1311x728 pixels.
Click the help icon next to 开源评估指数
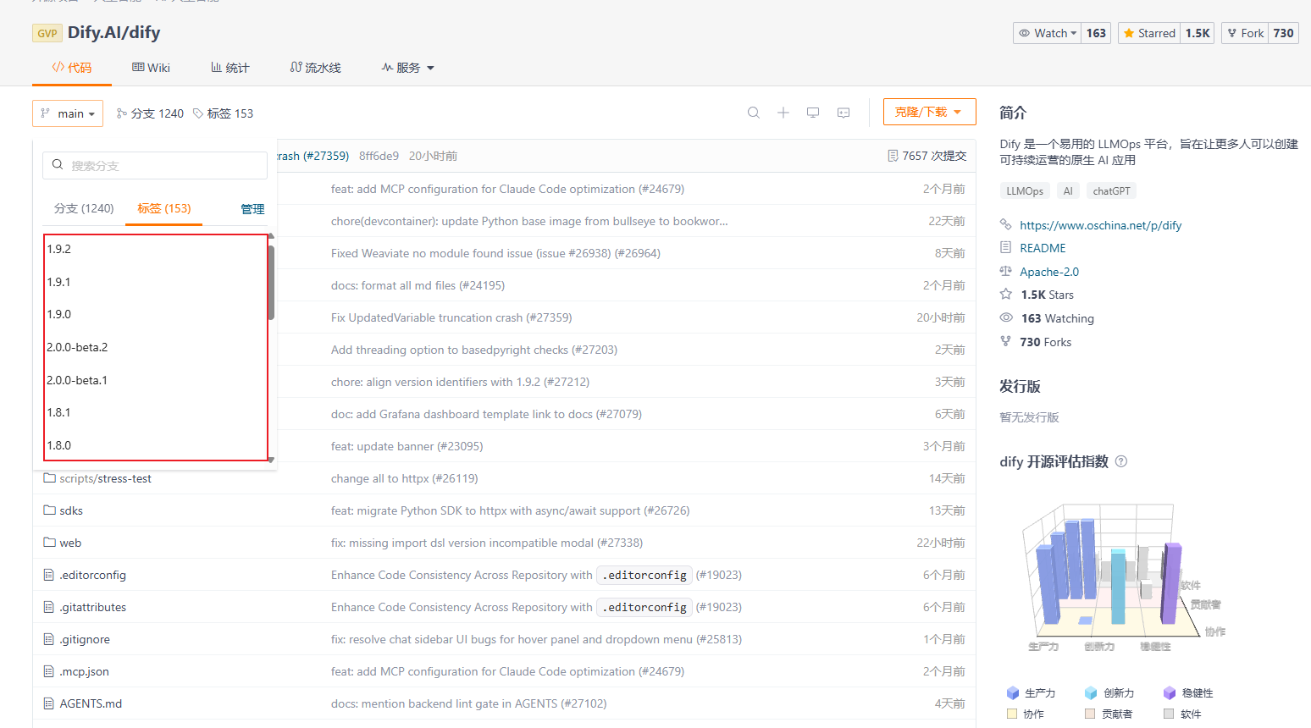[1121, 461]
